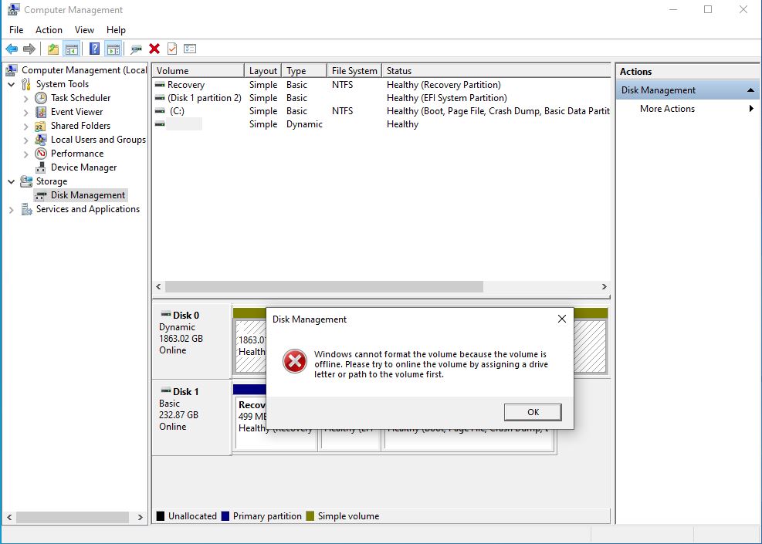This screenshot has width=762, height=544.
Task: Click the Performance gauge icon
Action: 41,154
